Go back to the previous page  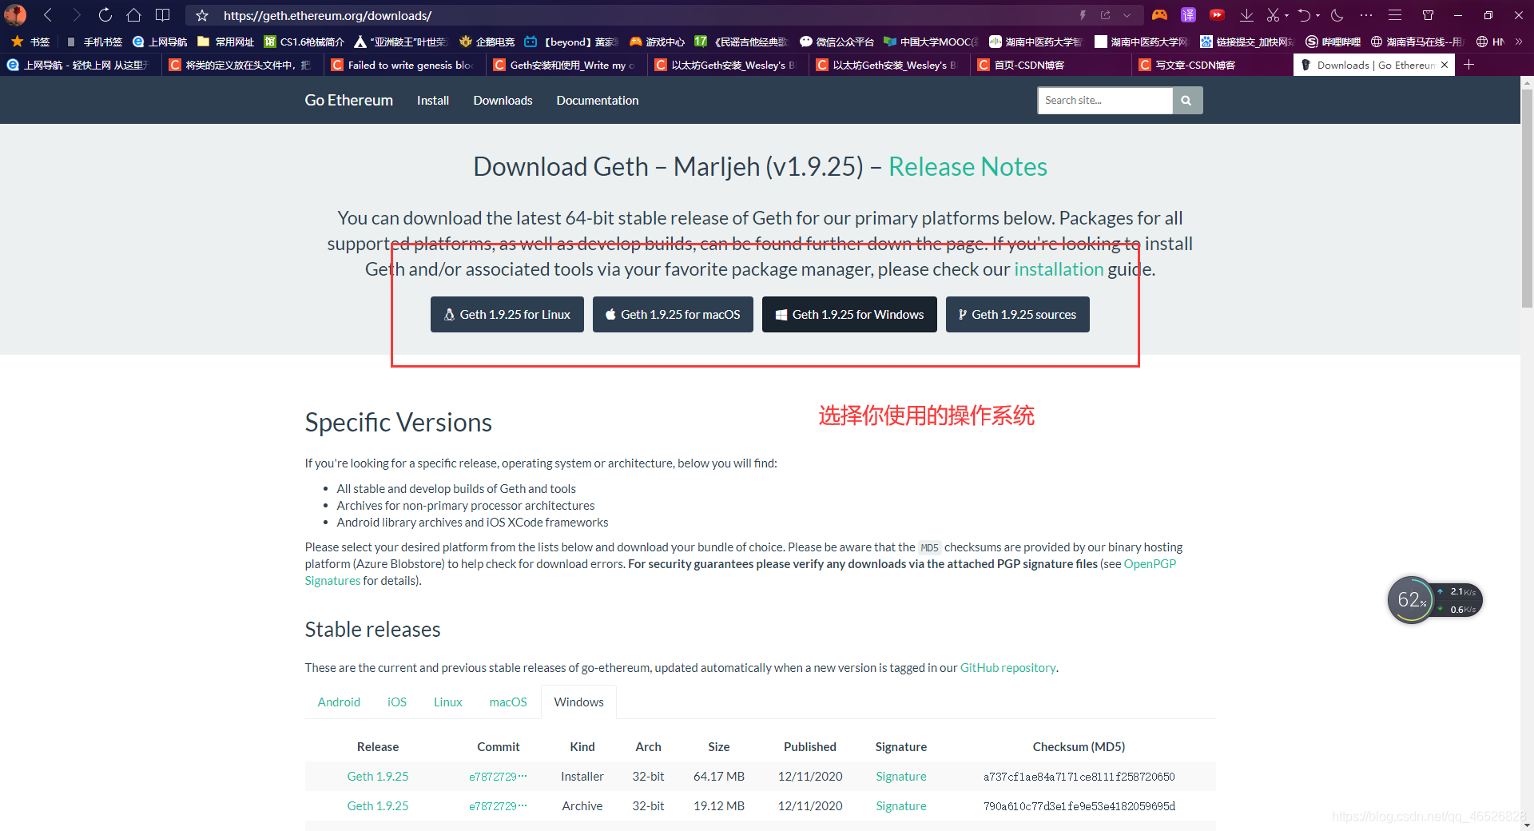pos(48,15)
